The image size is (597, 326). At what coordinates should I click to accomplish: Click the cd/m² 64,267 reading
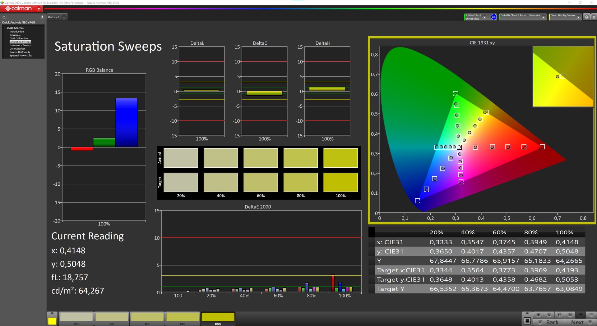[78, 291]
